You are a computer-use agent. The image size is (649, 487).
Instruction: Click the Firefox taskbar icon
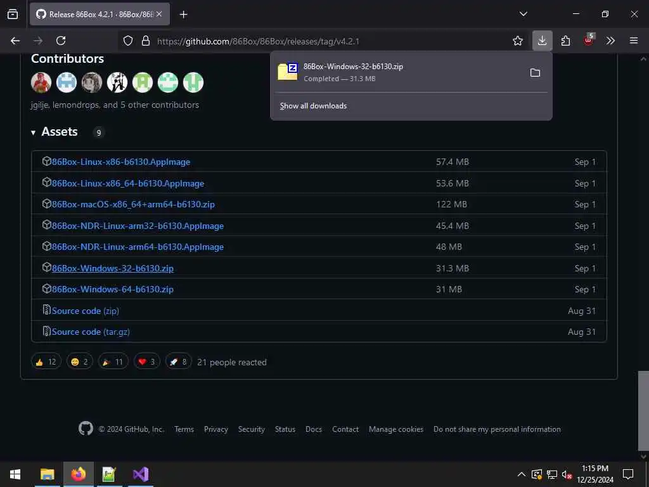(x=78, y=474)
